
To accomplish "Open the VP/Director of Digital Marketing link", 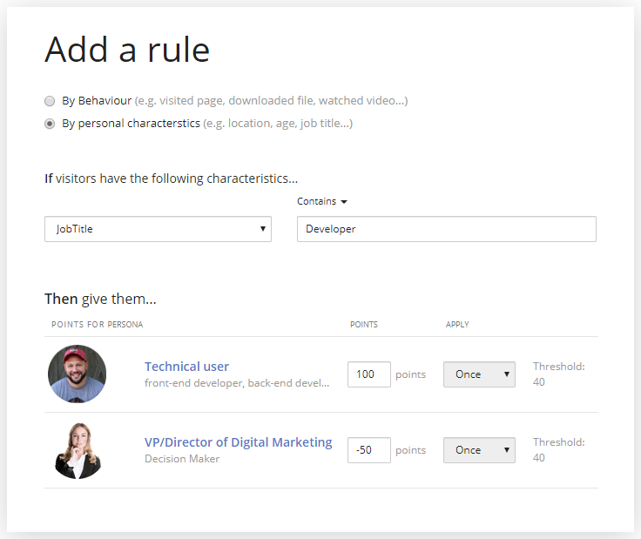I will 238,442.
